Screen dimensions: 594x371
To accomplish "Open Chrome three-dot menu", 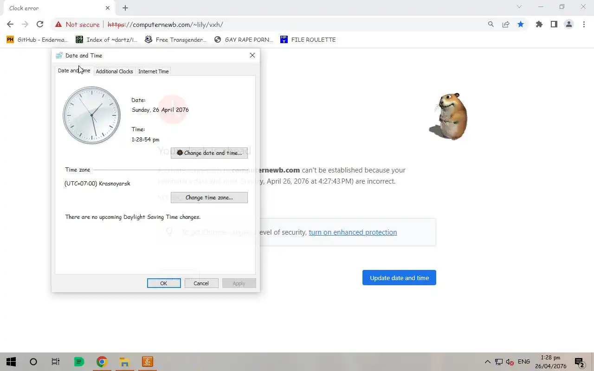I will [x=584, y=25].
